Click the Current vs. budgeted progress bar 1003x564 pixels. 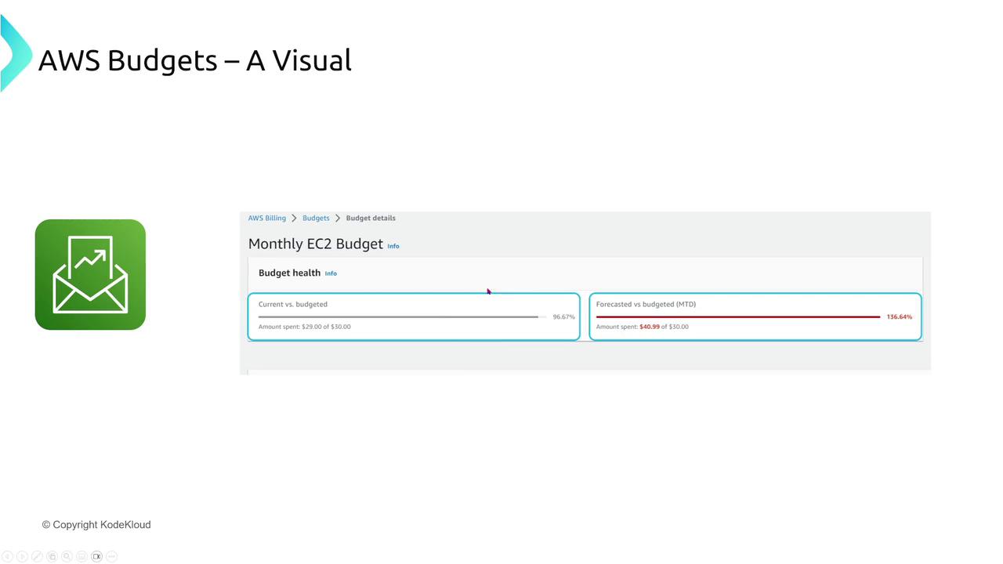[x=401, y=316]
